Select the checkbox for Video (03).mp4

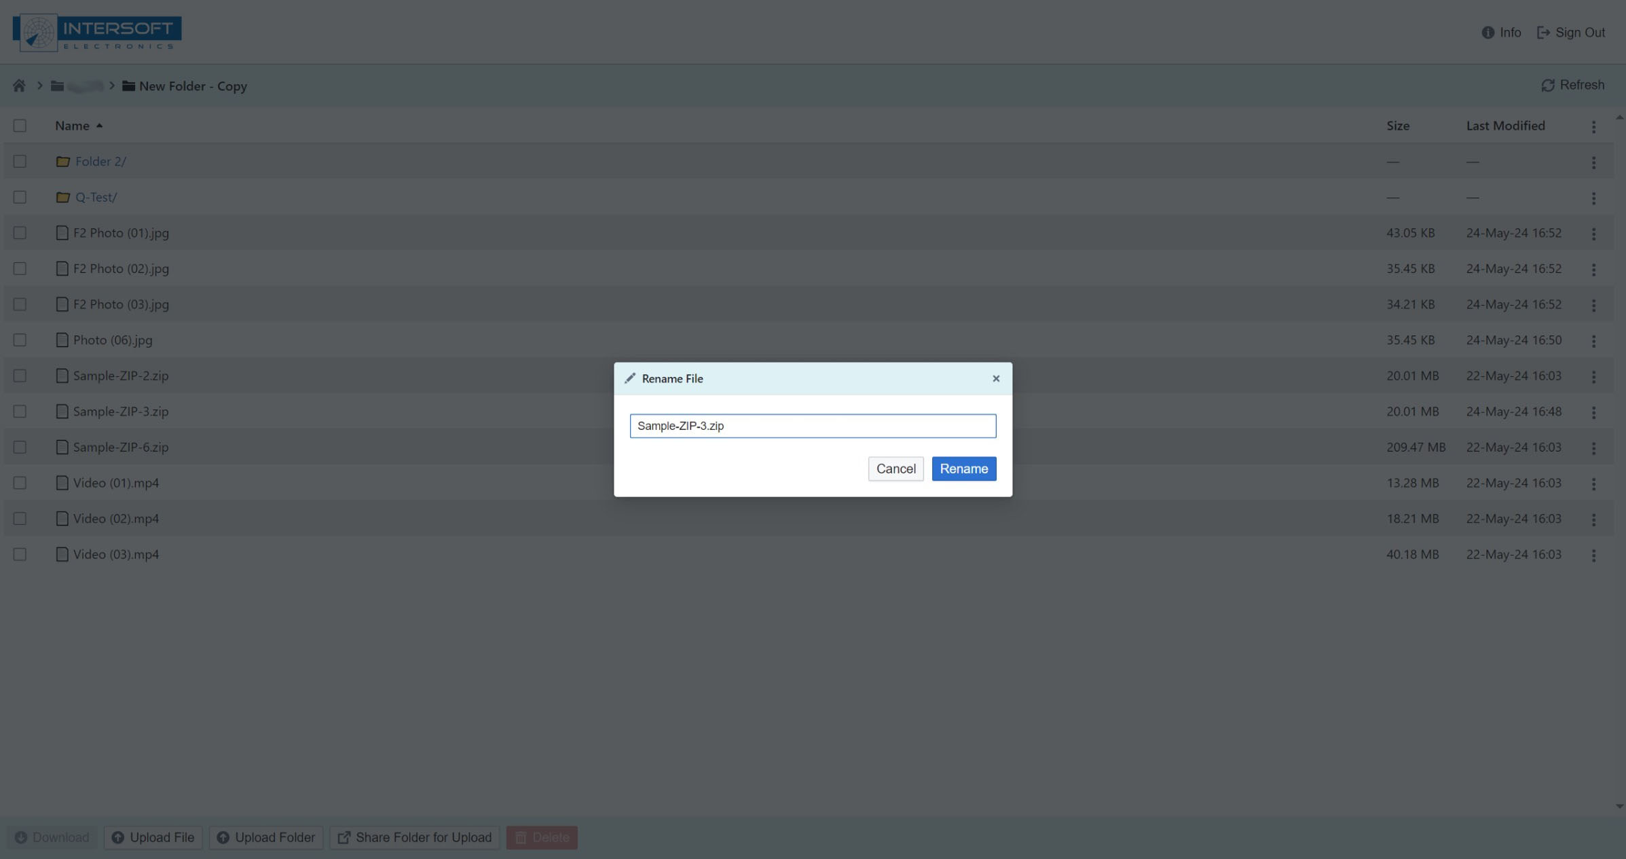click(20, 554)
